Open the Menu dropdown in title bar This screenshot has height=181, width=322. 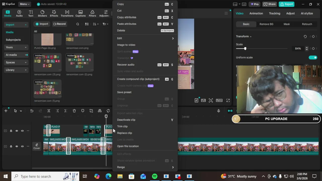coord(25,4)
